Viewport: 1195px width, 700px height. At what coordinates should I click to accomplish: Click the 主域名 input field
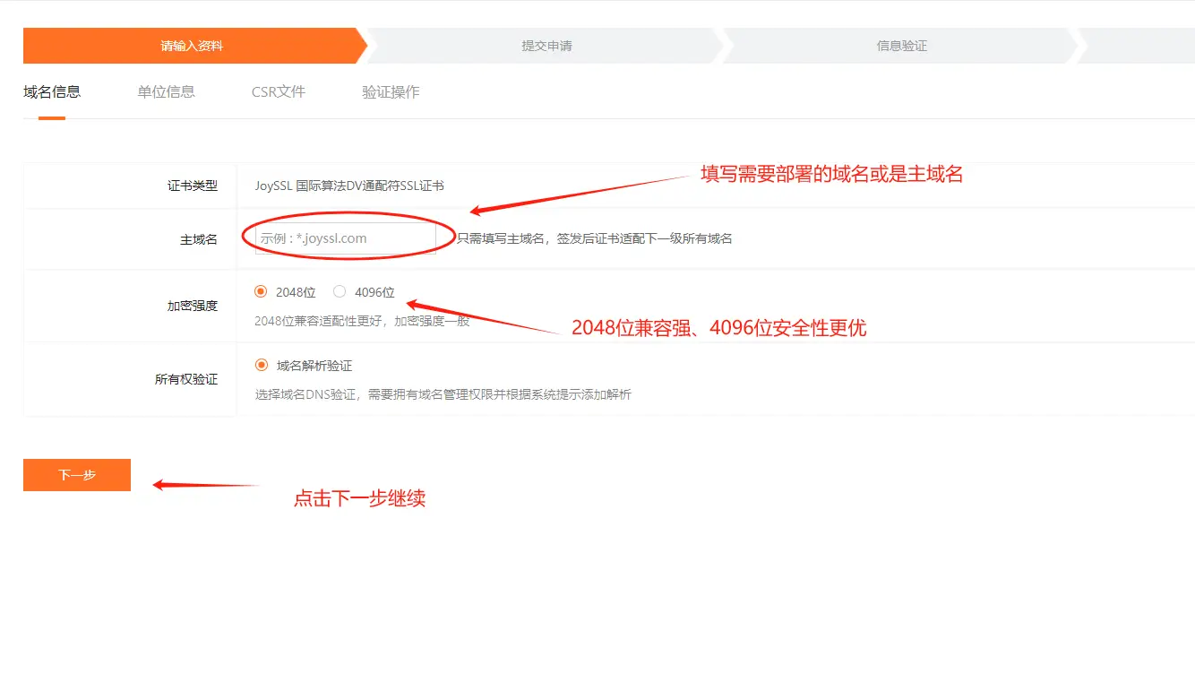point(345,238)
